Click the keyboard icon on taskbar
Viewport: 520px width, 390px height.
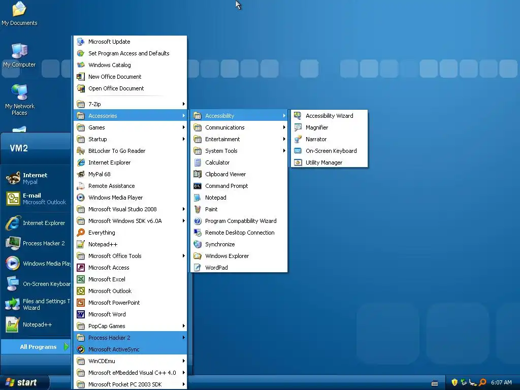[435, 383]
